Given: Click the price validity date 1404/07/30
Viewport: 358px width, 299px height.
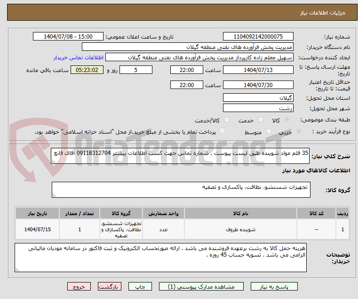Looking at the screenshot, I should pyautogui.click(x=258, y=85).
